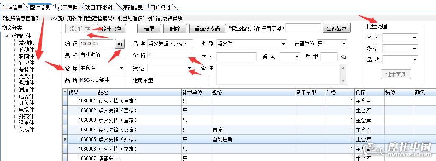Select the row with code 1060003
Image resolution: width=436 pixels, height=161 pixels.
point(249,120)
